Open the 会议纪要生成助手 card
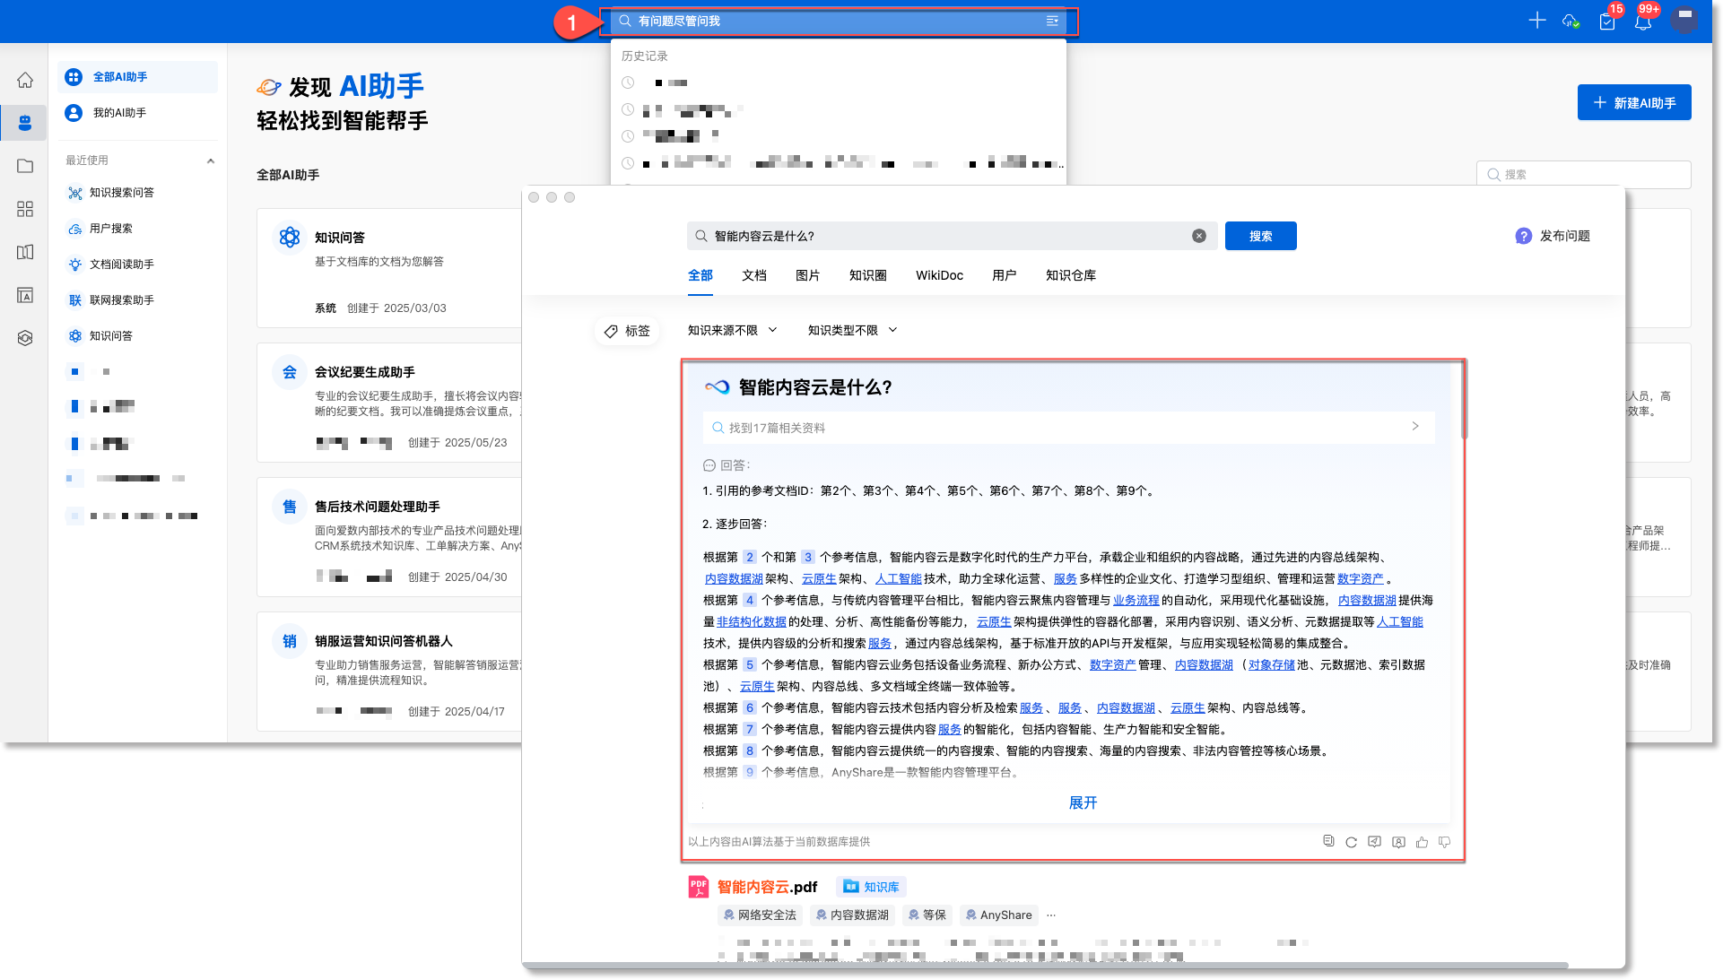The width and height of the screenshot is (1723, 980). pos(390,403)
